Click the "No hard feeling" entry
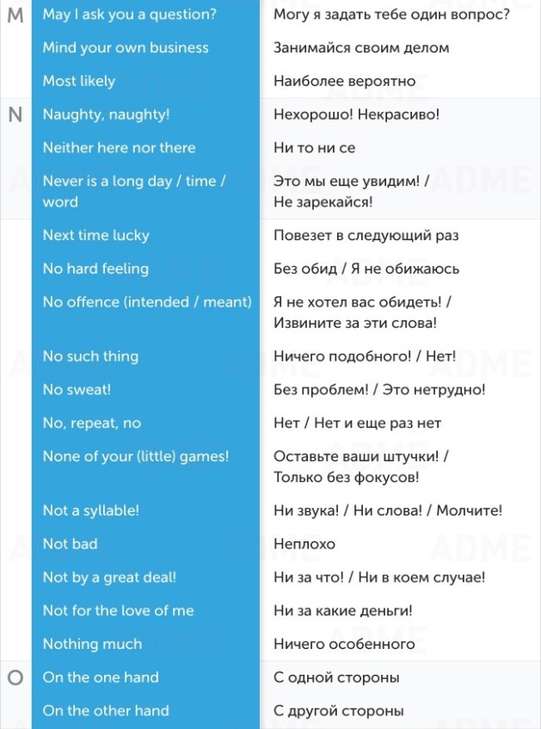 (x=95, y=269)
